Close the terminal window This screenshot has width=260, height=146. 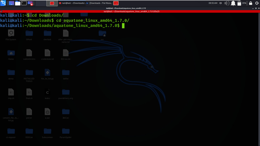pos(259,8)
